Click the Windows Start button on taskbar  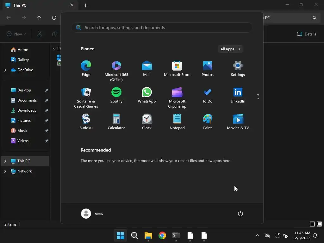(120, 235)
